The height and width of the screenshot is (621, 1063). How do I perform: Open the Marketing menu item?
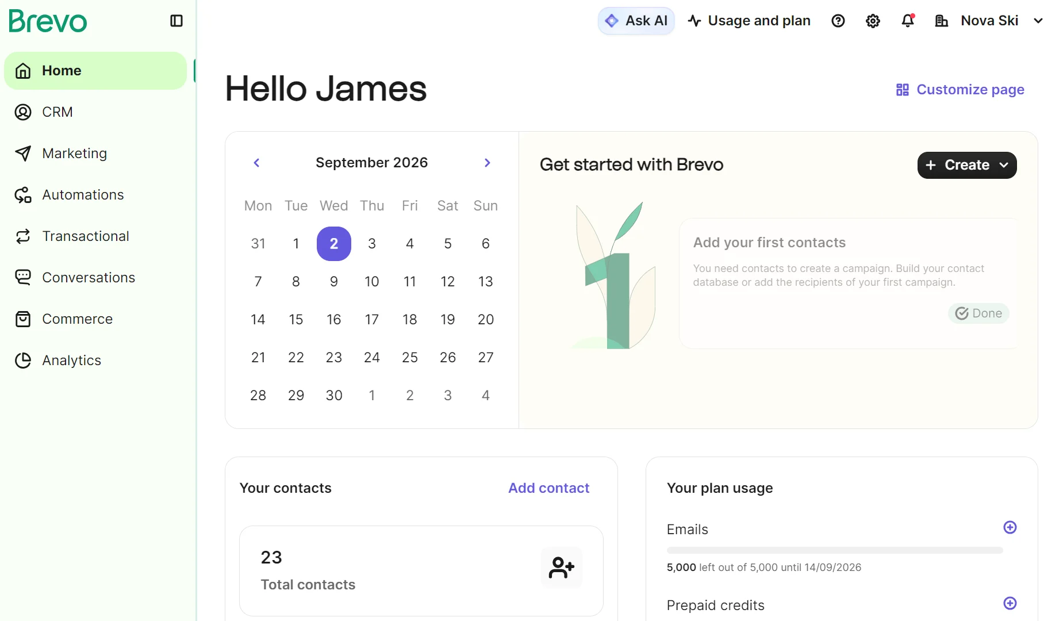tap(95, 154)
